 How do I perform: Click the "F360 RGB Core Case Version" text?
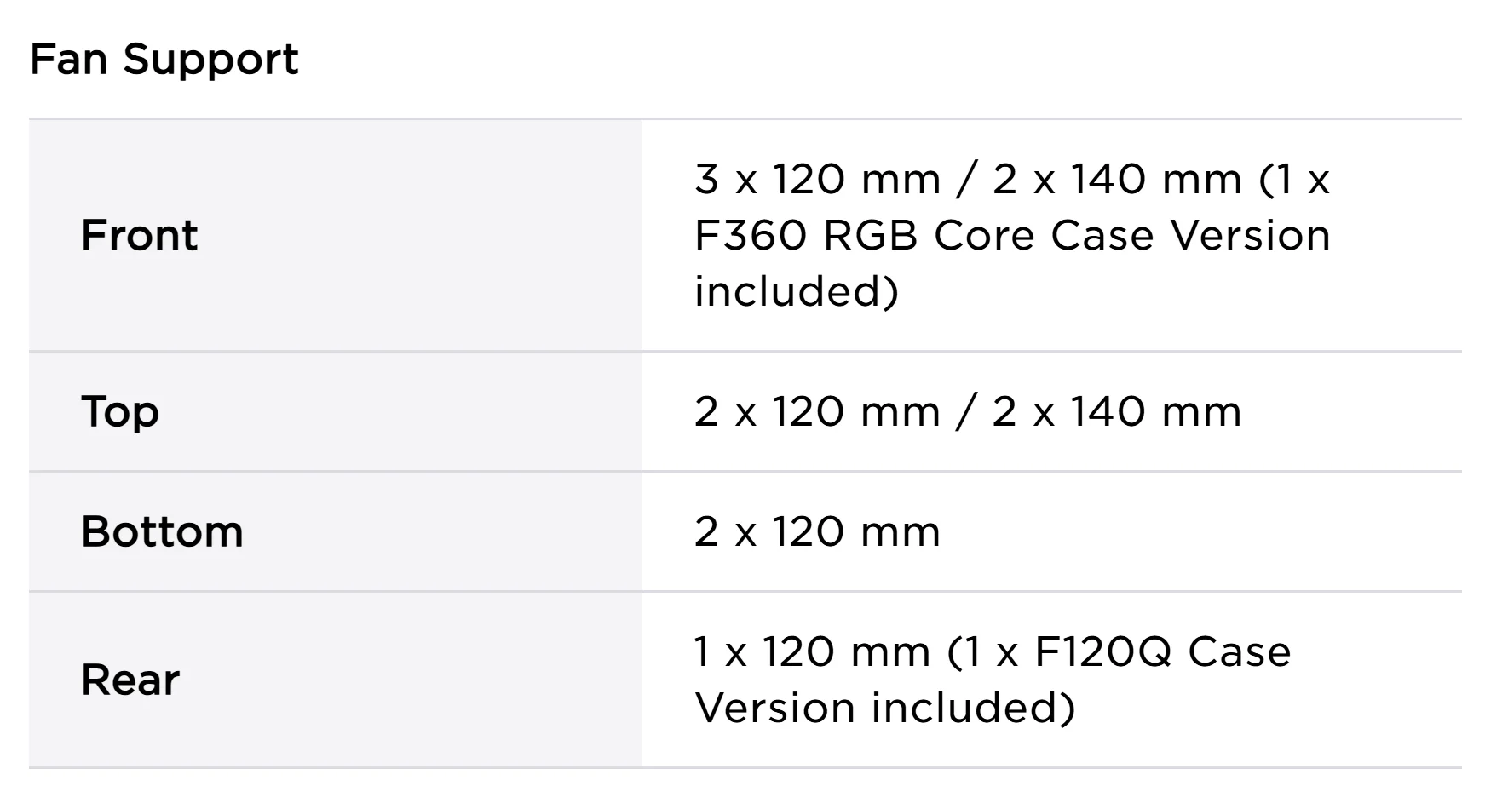point(1012,235)
